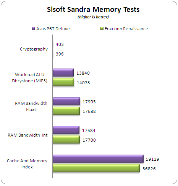Viewport: 178px width, 186px height.
Task: Select the Asus P6T Deluxe legend label
Action: pyautogui.click(x=53, y=29)
